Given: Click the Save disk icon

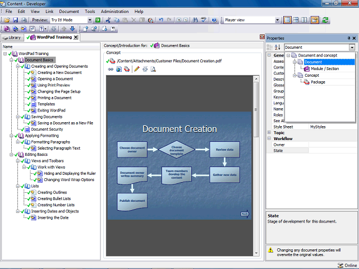Looking at the screenshot, I should (x=15, y=20).
